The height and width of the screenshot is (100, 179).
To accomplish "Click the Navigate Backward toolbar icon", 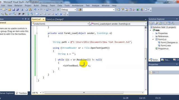I will pos(48,10).
